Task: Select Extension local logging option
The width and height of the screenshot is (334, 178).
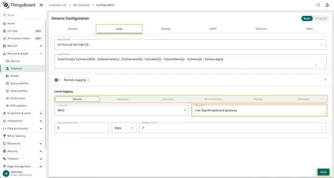Action: pos(304,99)
